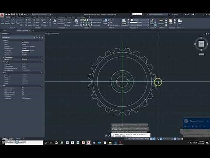This screenshot has width=210, height=158.
Task: Click the Match Properties icon
Action: pyautogui.click(x=124, y=22)
